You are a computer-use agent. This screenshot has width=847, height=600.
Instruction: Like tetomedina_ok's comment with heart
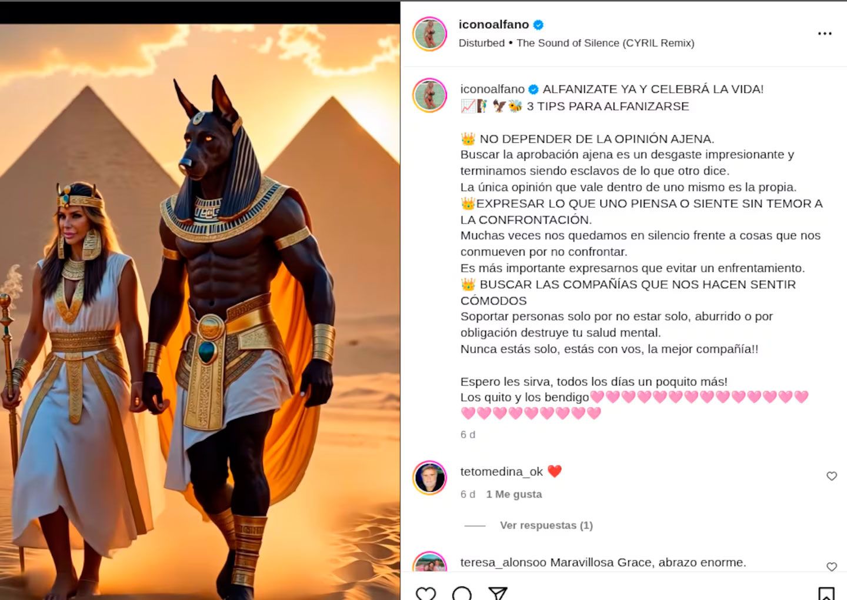tap(832, 476)
